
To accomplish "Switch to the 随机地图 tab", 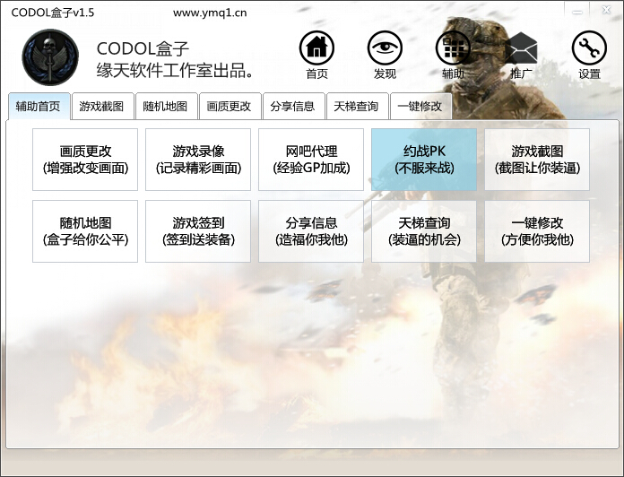I will [166, 107].
